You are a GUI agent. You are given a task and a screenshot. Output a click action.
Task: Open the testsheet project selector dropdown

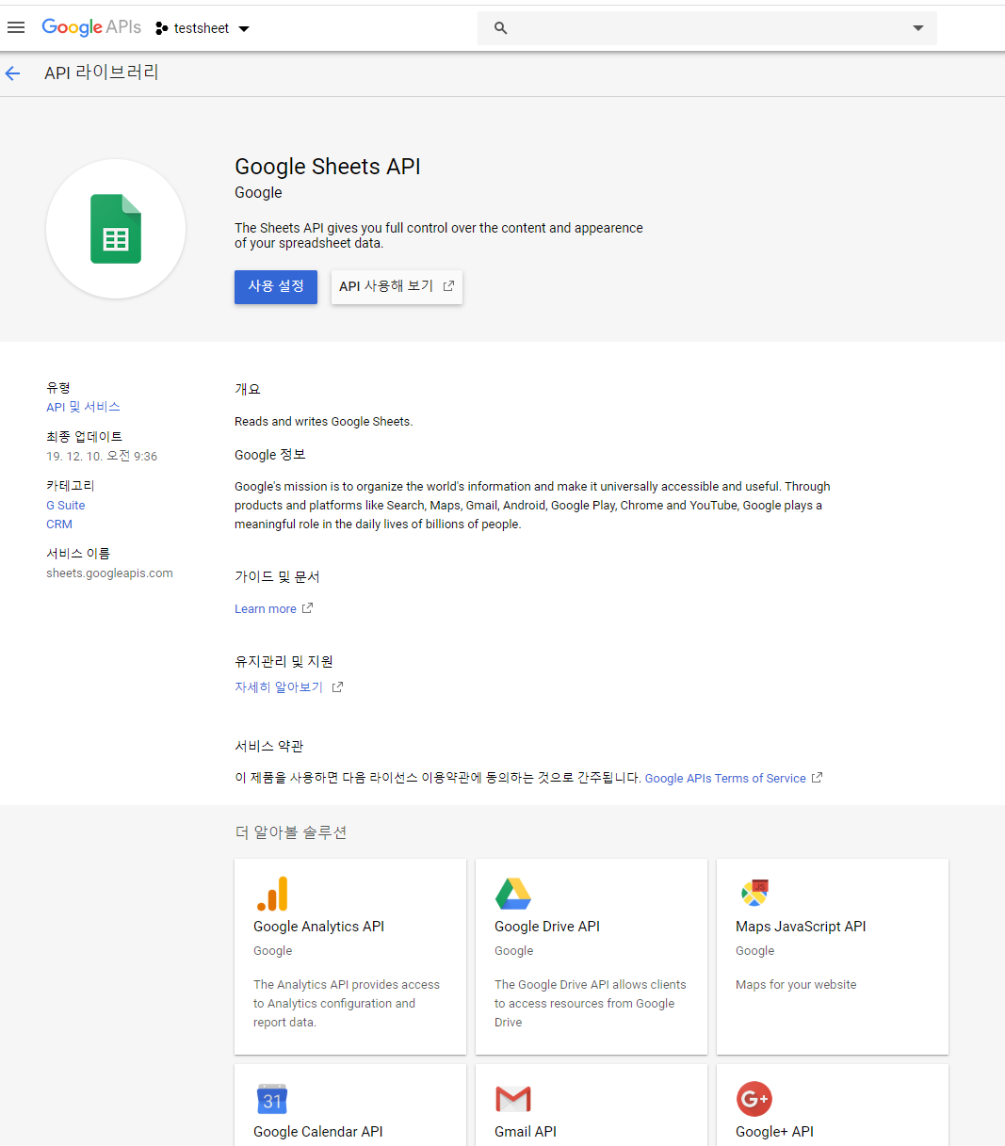coord(203,28)
